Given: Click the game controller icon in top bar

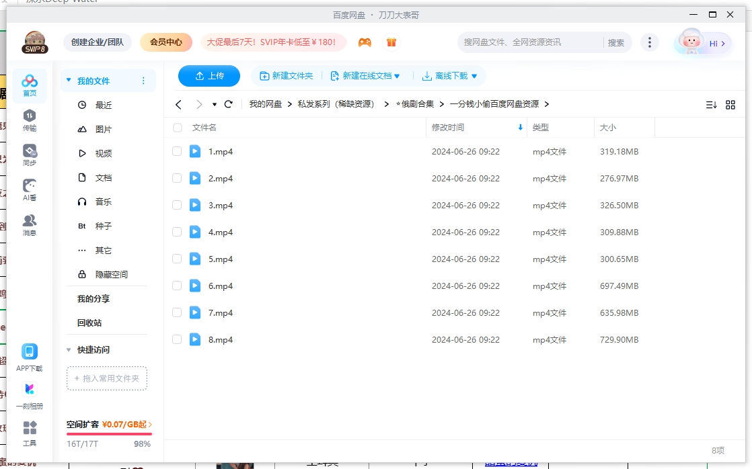Looking at the screenshot, I should (x=365, y=42).
